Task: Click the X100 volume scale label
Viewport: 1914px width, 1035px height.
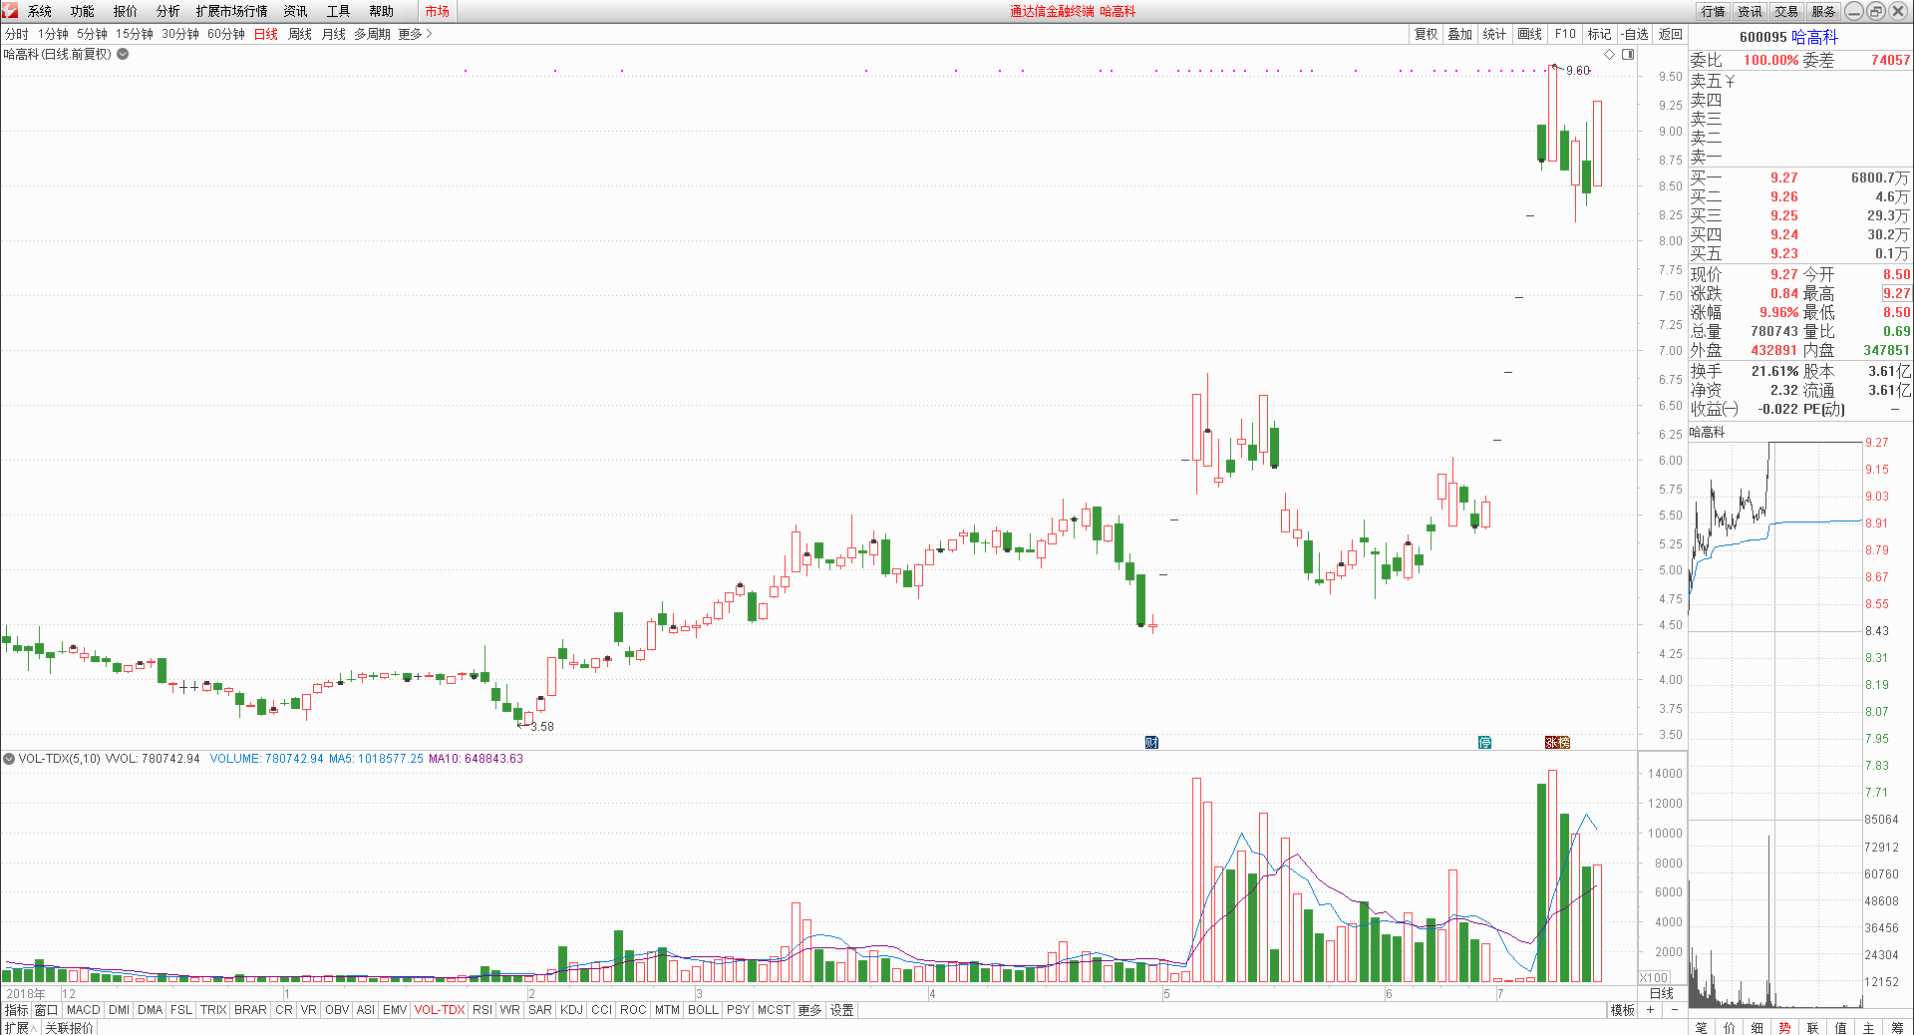Action: tap(1655, 978)
